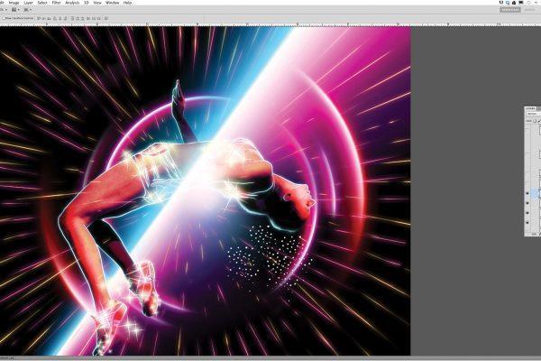Click the Align Top Edges icon
Image resolution: width=541 pixels, height=361 pixels.
point(39,18)
